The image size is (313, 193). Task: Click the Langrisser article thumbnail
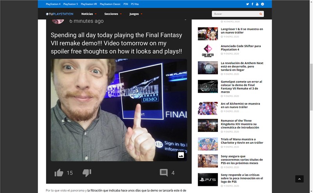coord(208,34)
